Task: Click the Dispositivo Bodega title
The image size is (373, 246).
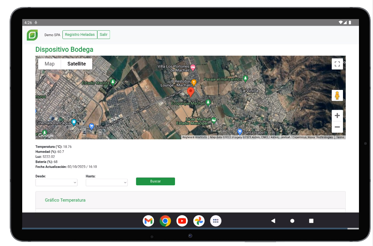Action: tap(64, 49)
